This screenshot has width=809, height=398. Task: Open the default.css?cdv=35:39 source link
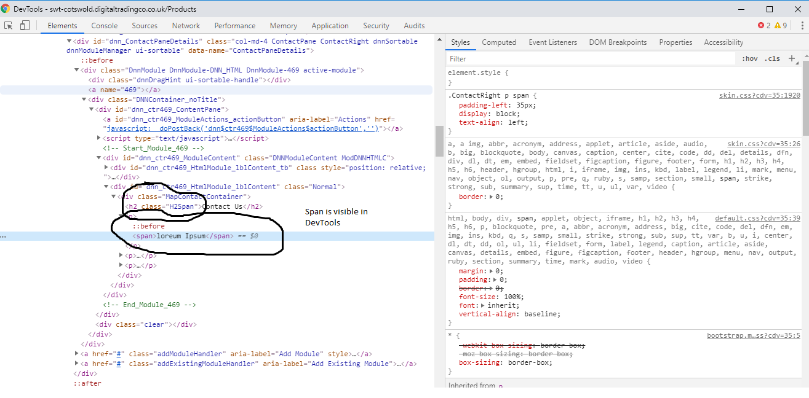click(757, 218)
